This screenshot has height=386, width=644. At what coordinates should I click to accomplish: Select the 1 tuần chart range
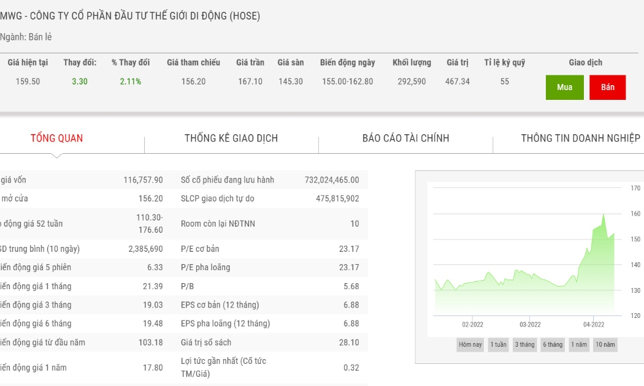(498, 344)
